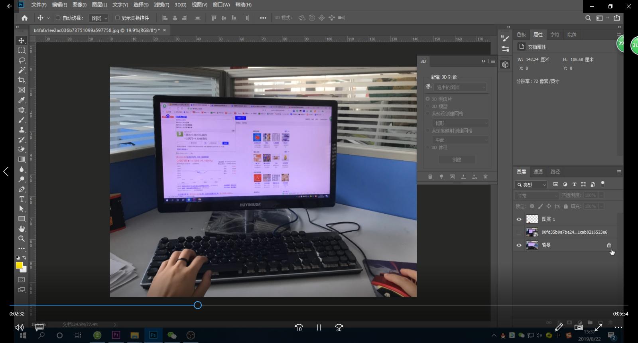
Task: Click the share document icon
Action: tap(617, 18)
